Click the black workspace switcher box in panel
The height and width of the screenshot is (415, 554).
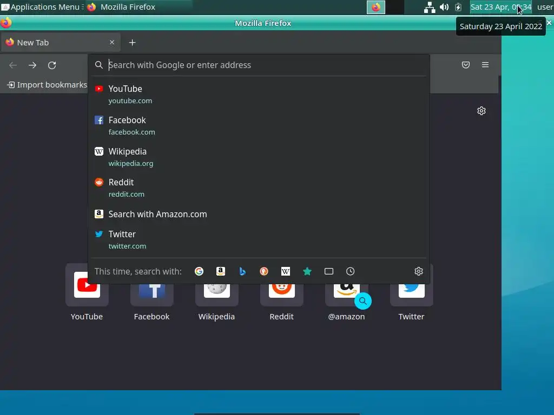click(x=395, y=7)
